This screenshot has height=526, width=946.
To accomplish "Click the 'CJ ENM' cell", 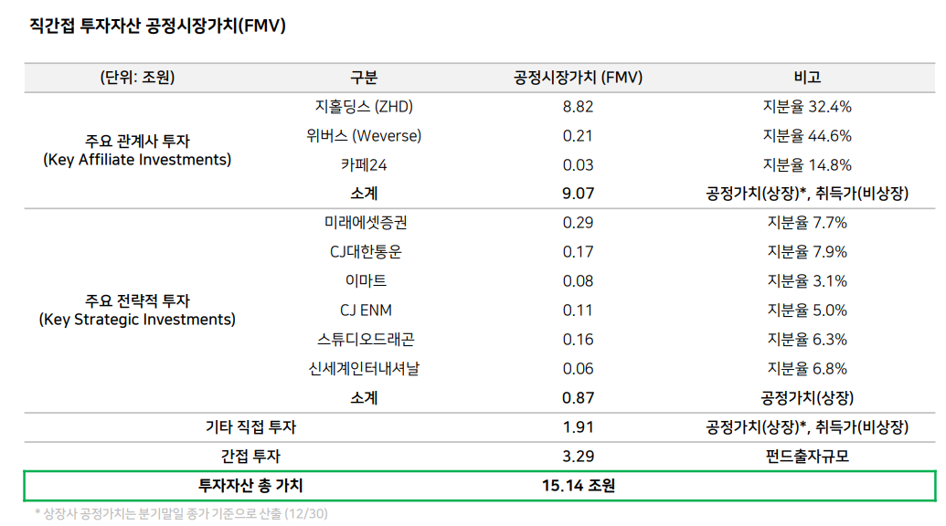I will 366,310.
